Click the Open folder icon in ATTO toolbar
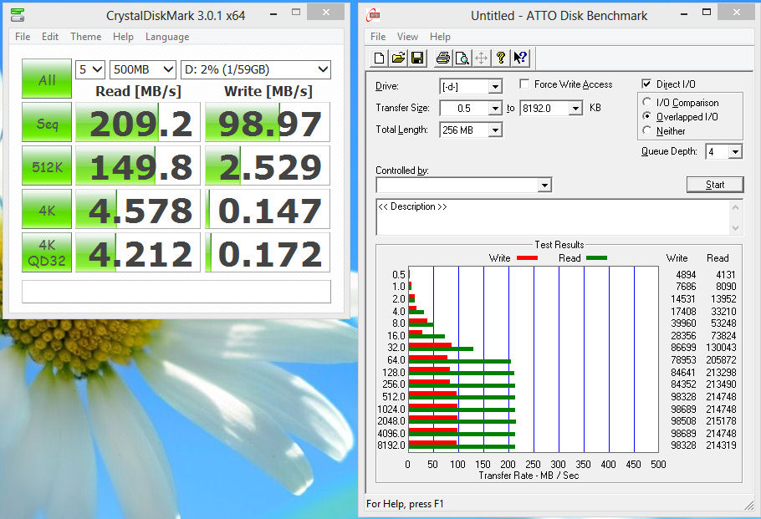 pos(398,59)
